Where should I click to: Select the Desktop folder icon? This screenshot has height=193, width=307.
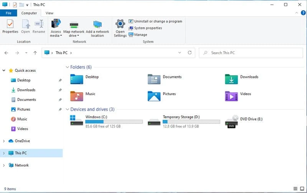(x=76, y=79)
